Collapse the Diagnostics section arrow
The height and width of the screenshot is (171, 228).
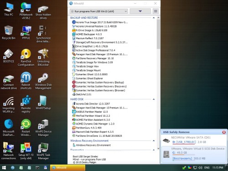click(154, 150)
